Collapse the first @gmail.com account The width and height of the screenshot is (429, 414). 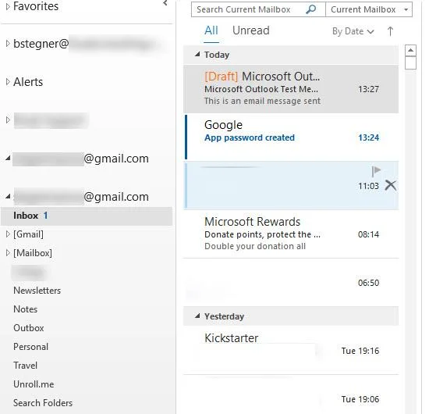click(x=8, y=158)
